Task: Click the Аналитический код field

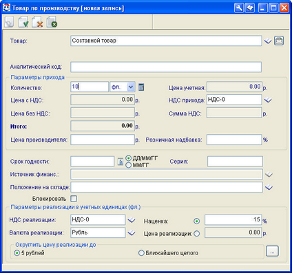Action: point(166,67)
